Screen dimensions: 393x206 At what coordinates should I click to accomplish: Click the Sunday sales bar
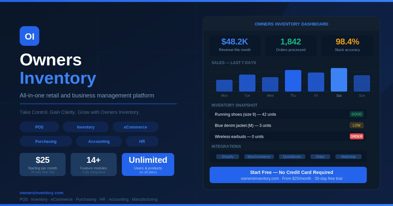[x=362, y=83]
